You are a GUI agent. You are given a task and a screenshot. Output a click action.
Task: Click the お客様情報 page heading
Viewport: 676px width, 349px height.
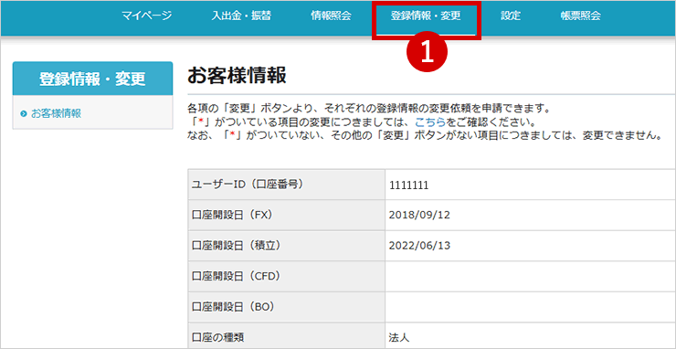pyautogui.click(x=237, y=77)
